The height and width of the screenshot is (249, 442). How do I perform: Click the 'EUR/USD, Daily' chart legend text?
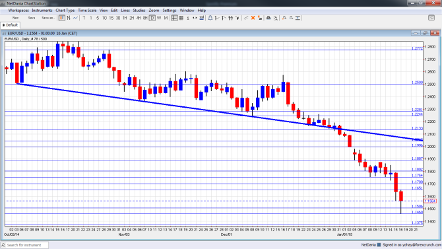tap(26, 39)
